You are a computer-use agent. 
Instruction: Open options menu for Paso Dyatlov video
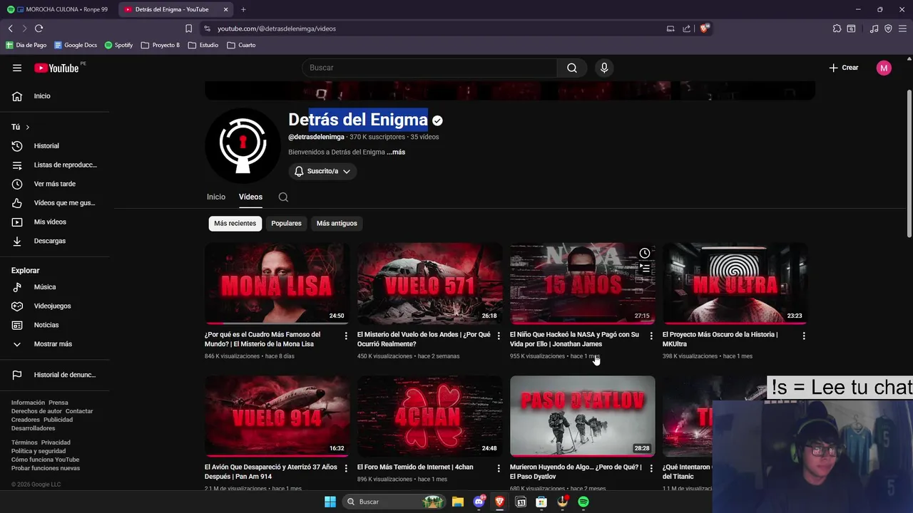651,468
